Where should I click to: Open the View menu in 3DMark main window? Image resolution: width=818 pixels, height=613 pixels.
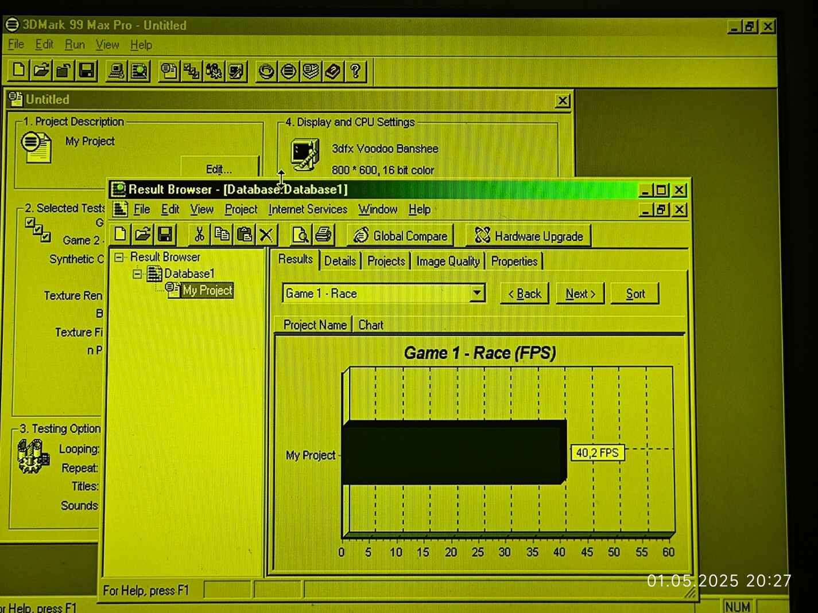point(107,44)
